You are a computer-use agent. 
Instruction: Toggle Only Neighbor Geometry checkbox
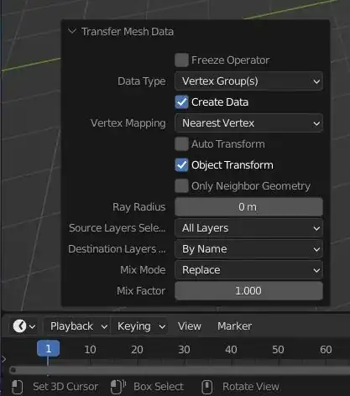[181, 186]
